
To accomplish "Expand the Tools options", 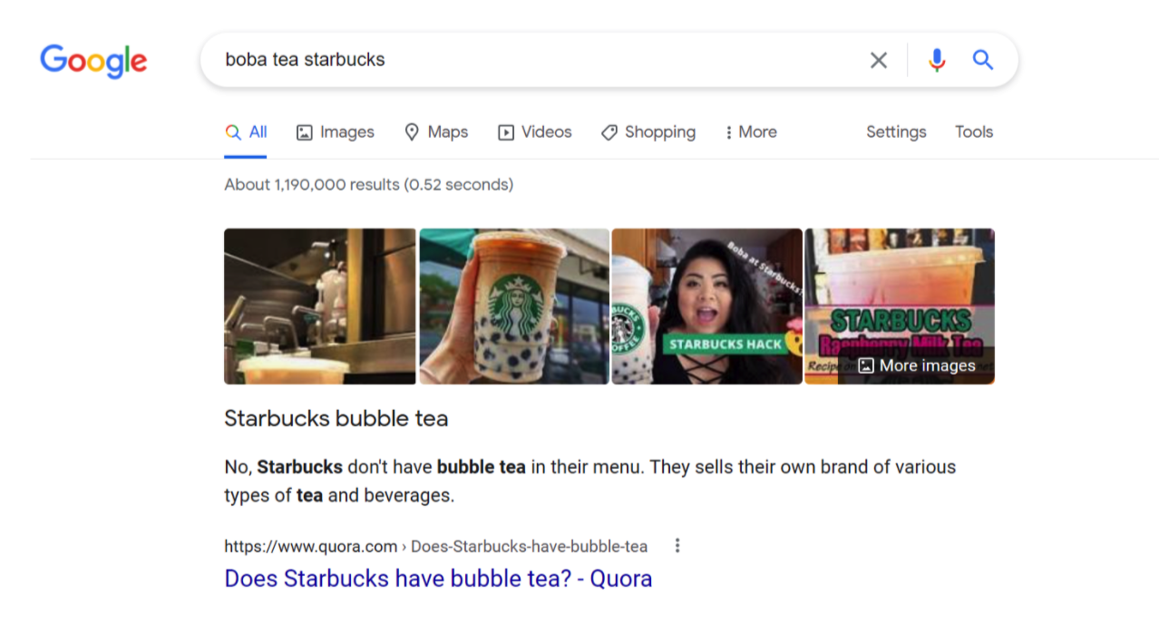I will (x=974, y=132).
